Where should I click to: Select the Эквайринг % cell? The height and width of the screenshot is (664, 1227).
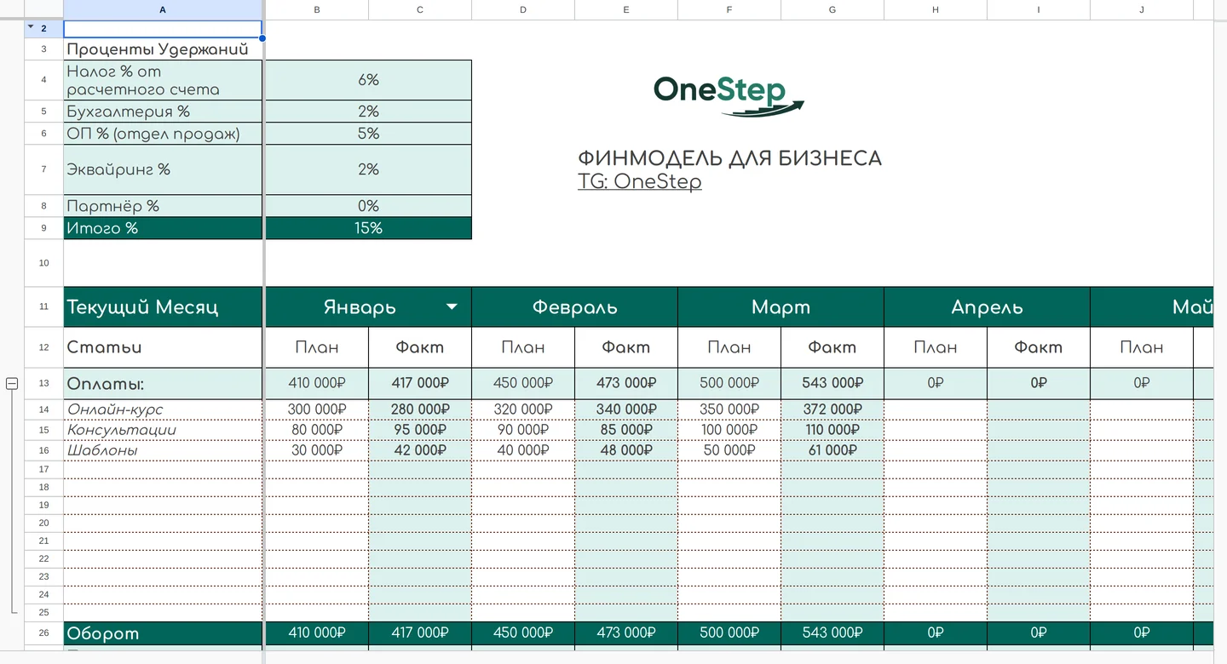pos(163,169)
